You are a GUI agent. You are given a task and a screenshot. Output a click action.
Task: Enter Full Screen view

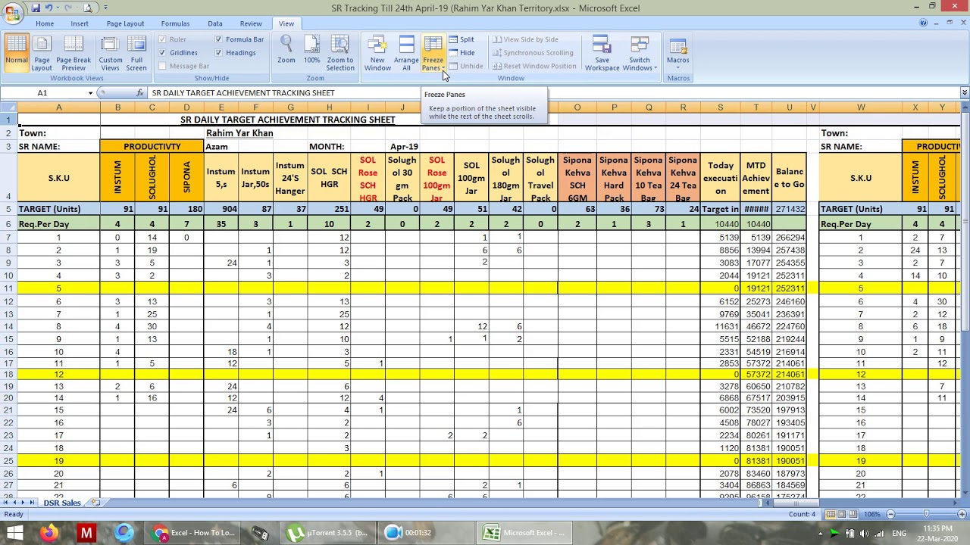[x=136, y=53]
